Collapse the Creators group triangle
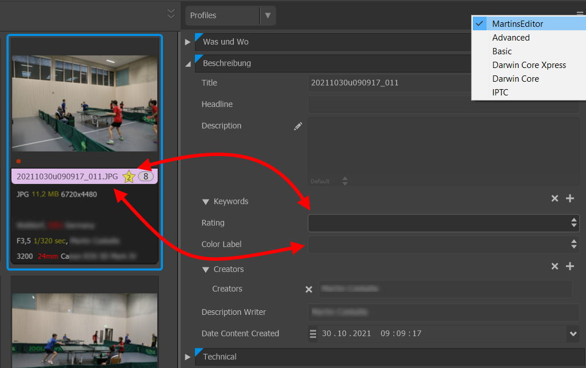The width and height of the screenshot is (586, 368). click(x=206, y=269)
